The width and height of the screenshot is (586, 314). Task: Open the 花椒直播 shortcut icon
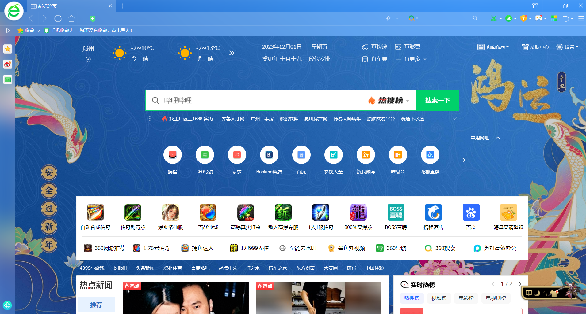[430, 155]
